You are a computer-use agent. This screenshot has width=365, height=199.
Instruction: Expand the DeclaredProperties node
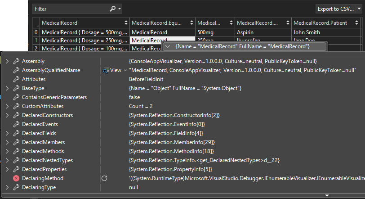(x=7, y=169)
